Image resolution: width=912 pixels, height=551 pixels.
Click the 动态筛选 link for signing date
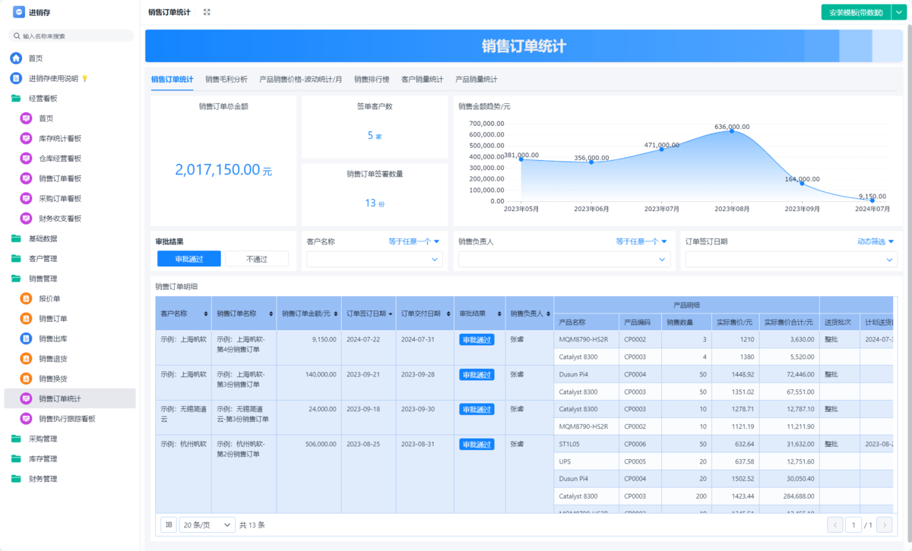point(876,241)
